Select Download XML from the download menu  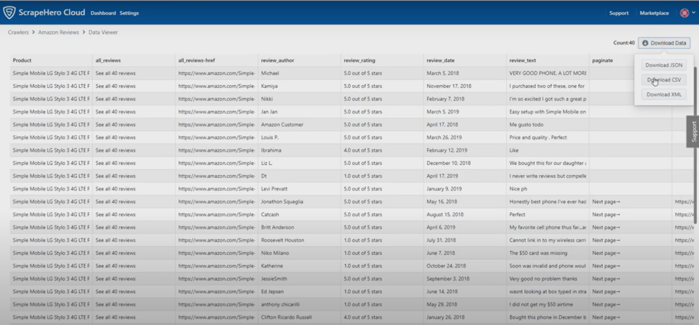click(x=664, y=94)
